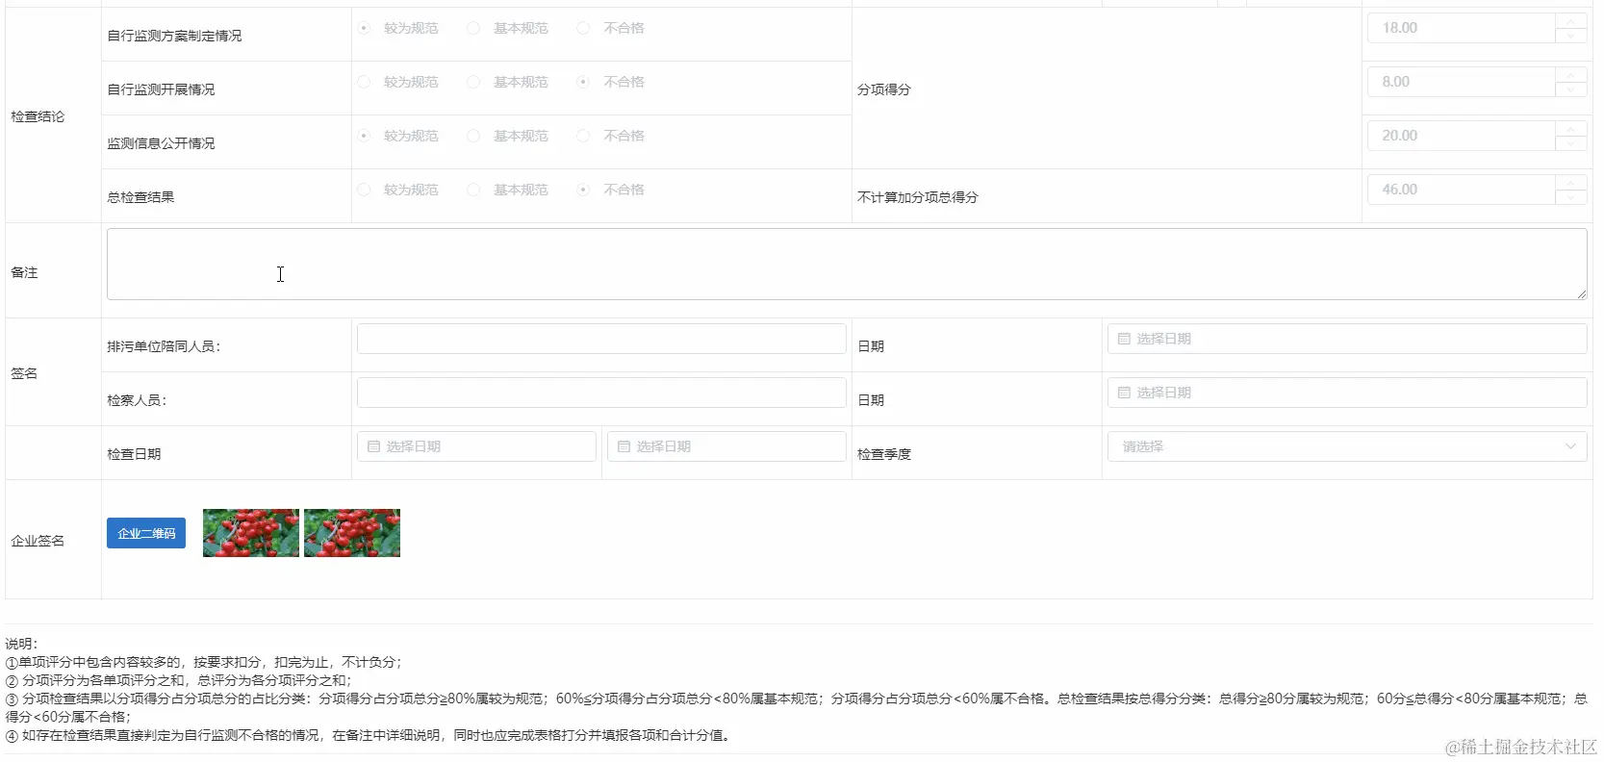The width and height of the screenshot is (1604, 762).
Task: Open the first cherry image thumbnail
Action: point(251,533)
